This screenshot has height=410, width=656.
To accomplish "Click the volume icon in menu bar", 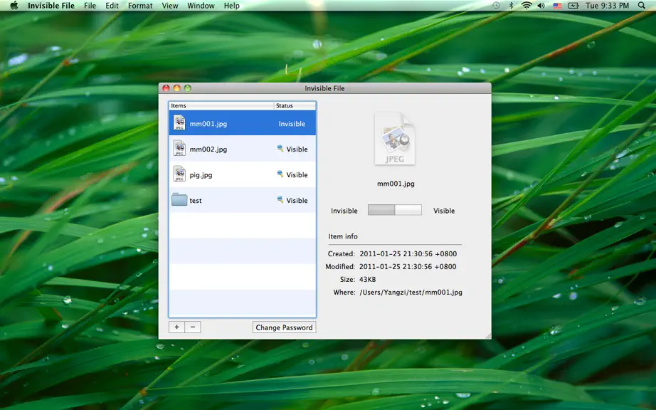I will click(541, 6).
